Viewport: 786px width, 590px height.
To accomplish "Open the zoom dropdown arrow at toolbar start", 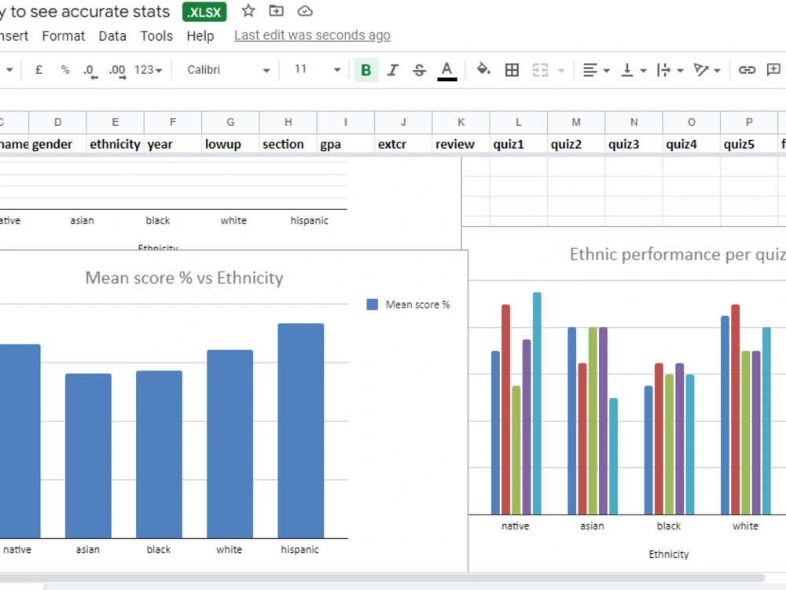I will click(9, 70).
